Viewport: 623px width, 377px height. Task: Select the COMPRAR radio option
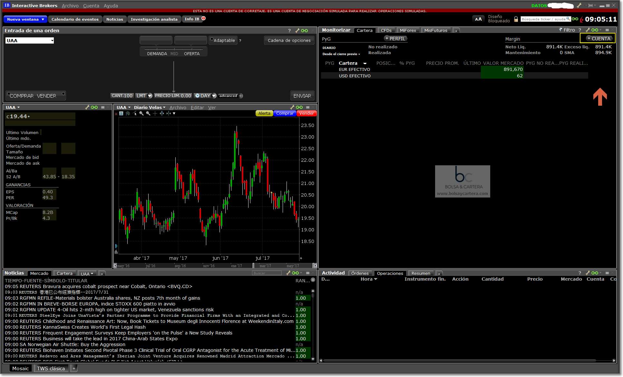click(x=20, y=96)
